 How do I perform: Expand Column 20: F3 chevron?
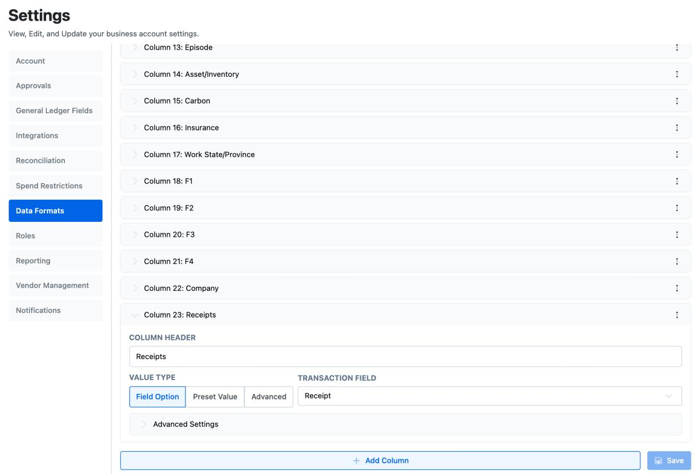click(135, 235)
